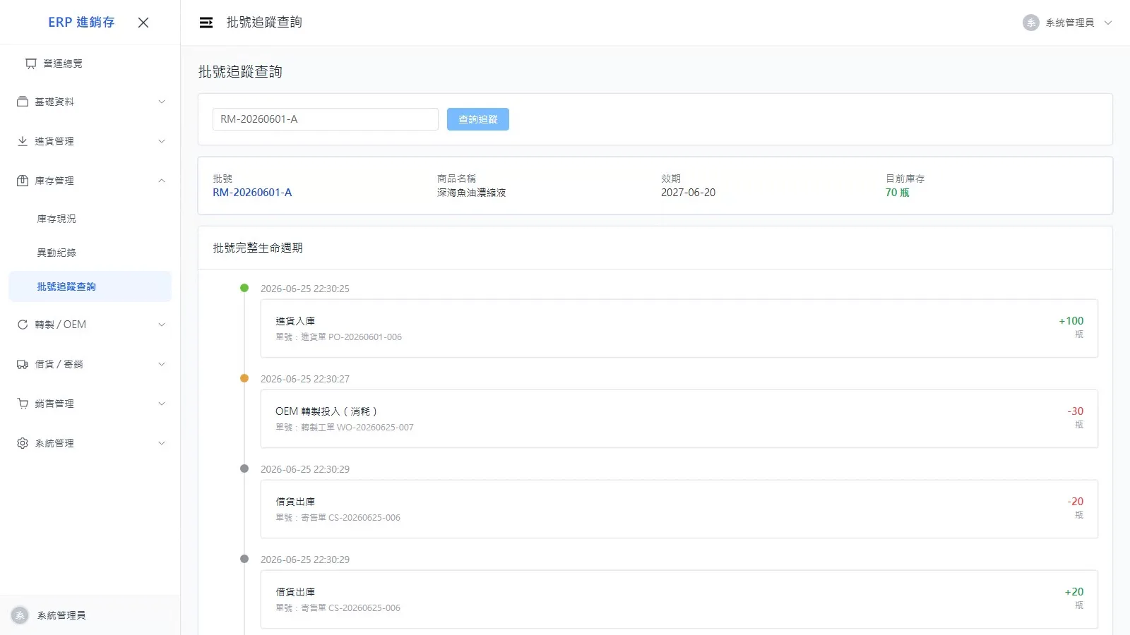Screen dimensions: 1130x635
Task: Click timestamp 2026-06-25 22:30:25
Action: click(x=305, y=289)
